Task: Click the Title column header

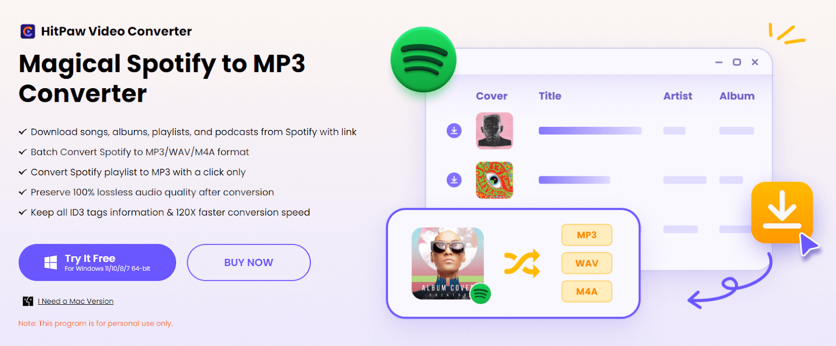Action: tap(550, 96)
